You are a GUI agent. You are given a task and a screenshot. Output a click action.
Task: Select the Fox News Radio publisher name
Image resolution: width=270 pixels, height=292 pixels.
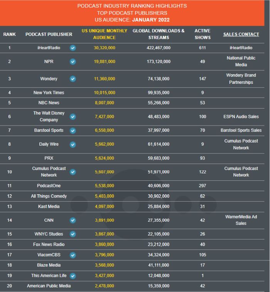(x=49, y=244)
